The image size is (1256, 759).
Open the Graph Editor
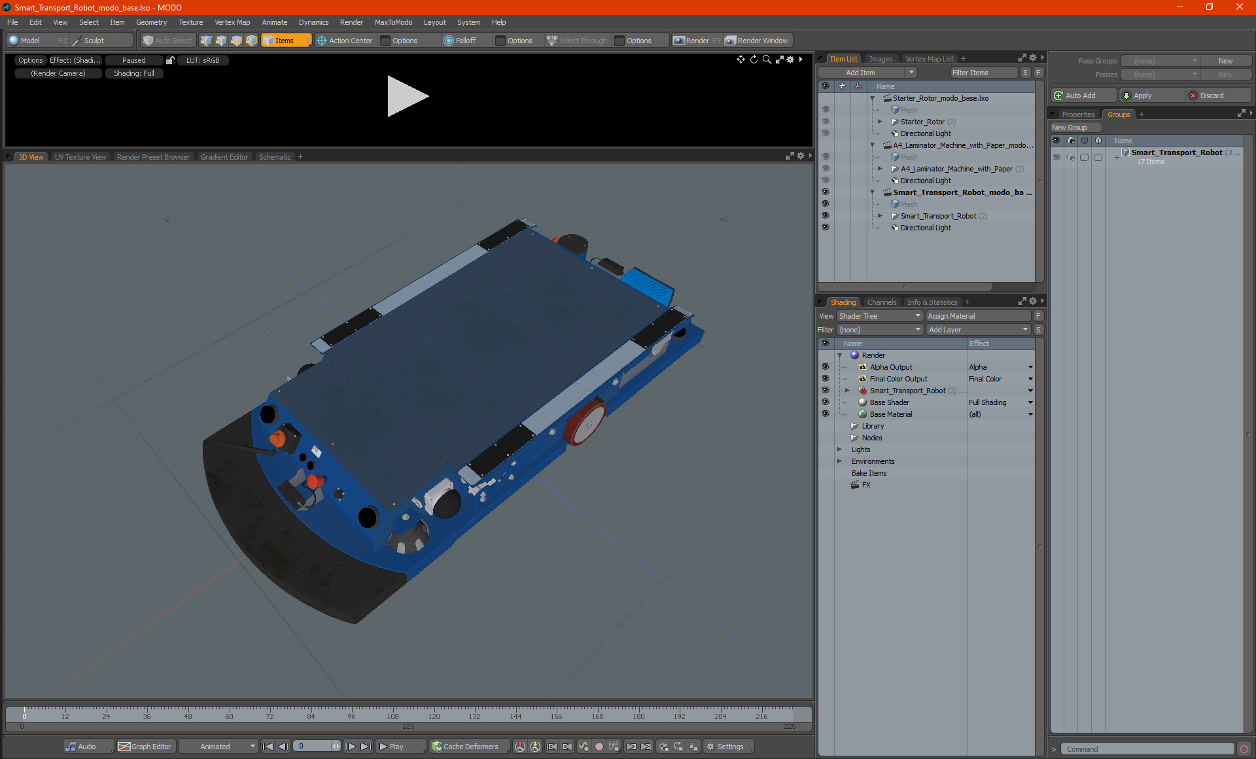(145, 747)
